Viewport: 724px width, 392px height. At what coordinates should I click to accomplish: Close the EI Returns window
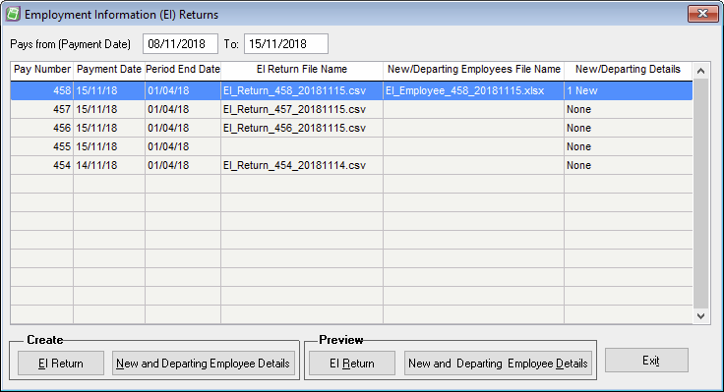pyautogui.click(x=702, y=14)
